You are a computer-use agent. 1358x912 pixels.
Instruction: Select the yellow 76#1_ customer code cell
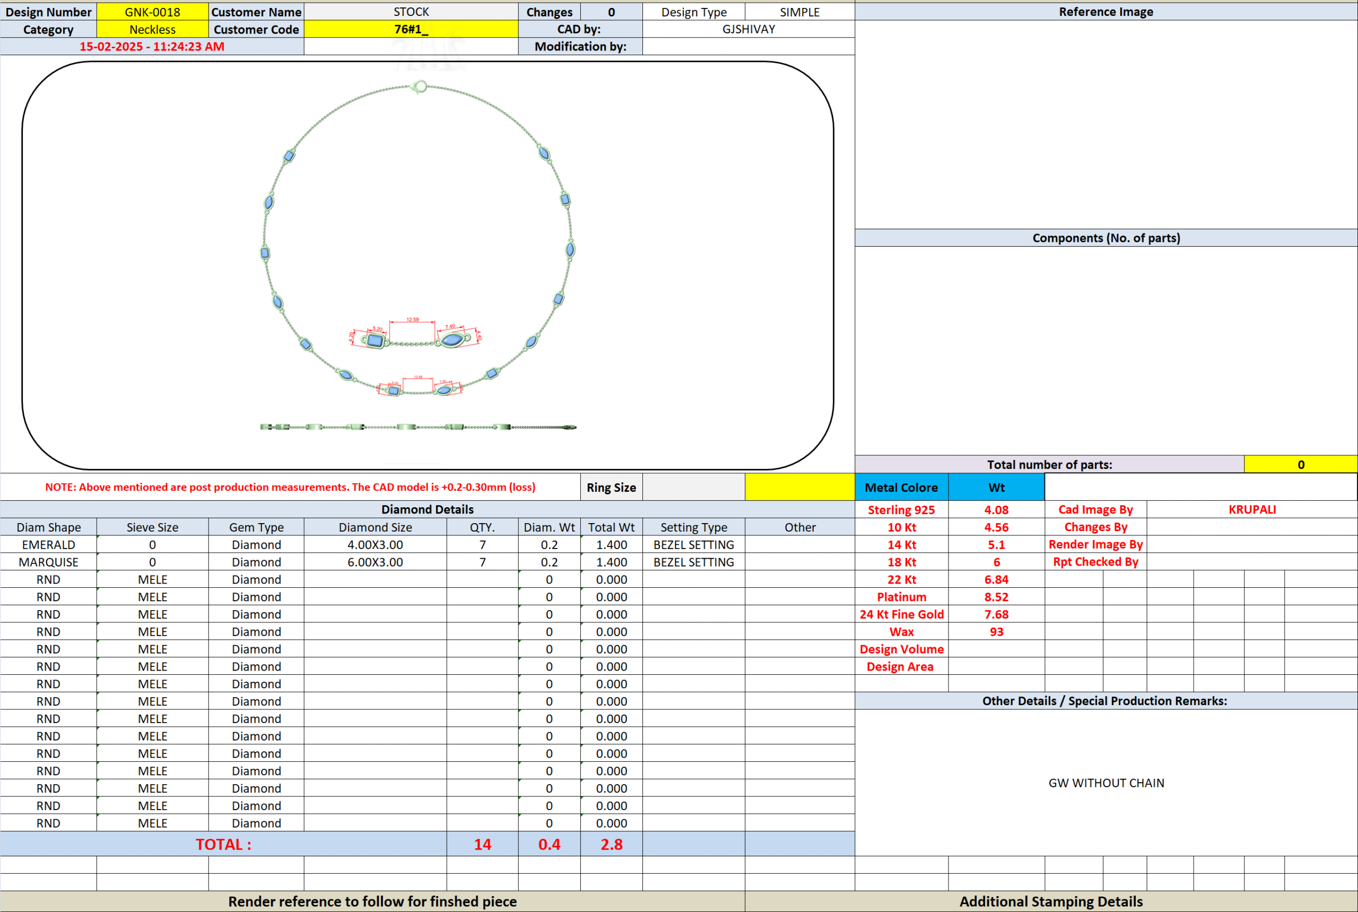point(411,29)
